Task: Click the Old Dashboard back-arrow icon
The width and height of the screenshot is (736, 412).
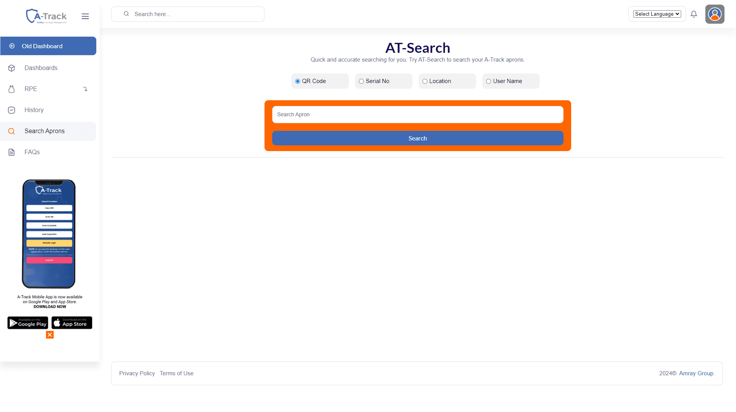Action: pyautogui.click(x=12, y=46)
